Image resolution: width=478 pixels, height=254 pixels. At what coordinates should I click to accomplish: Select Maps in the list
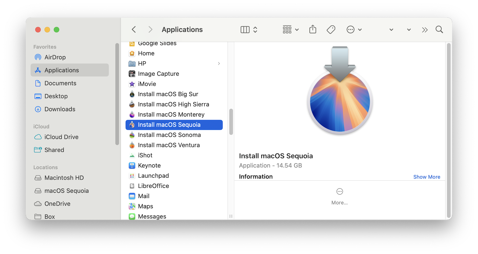tap(174, 206)
